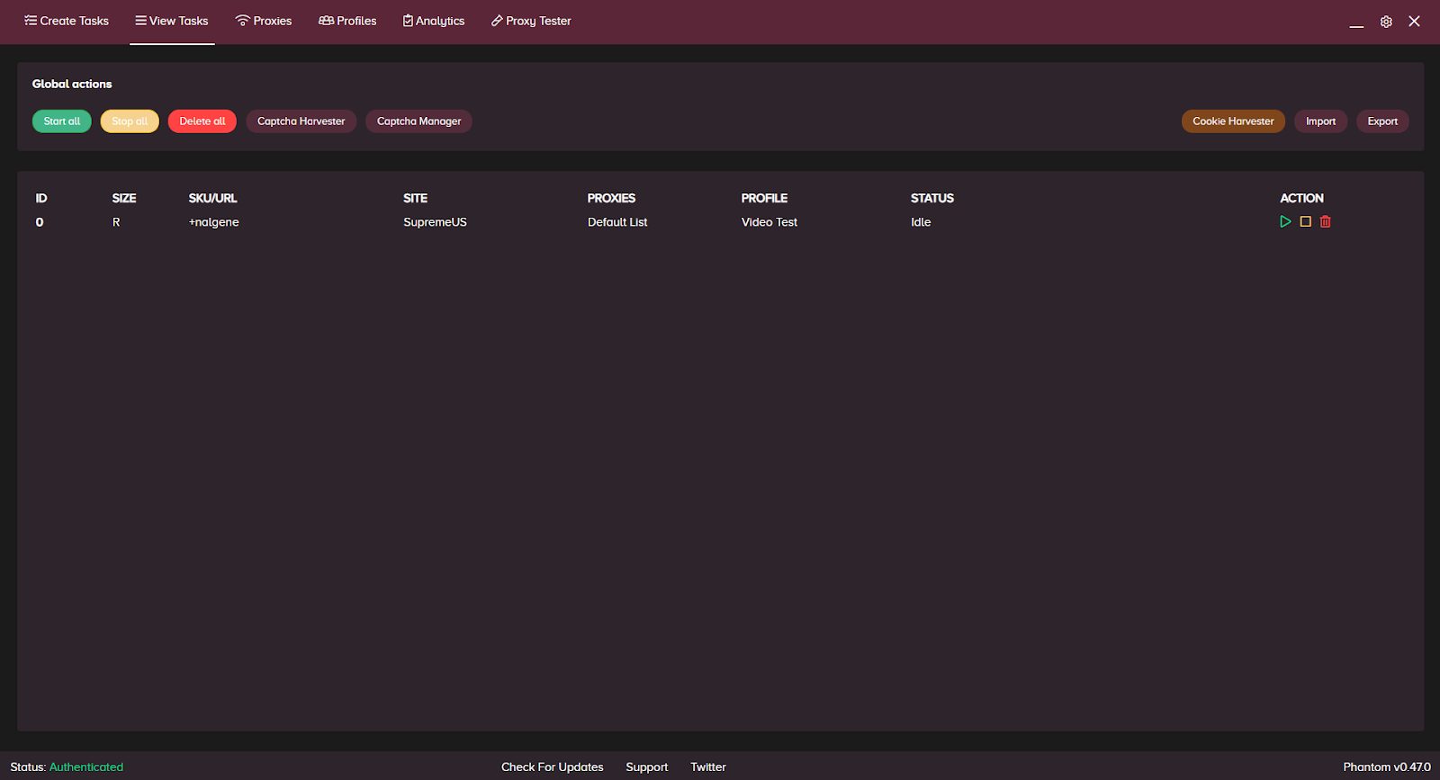Go to the Proxies tab
1440x780 pixels.
point(264,21)
